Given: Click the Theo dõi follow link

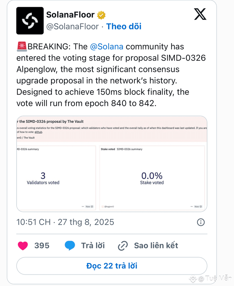Looking at the screenshot, I should (124, 26).
